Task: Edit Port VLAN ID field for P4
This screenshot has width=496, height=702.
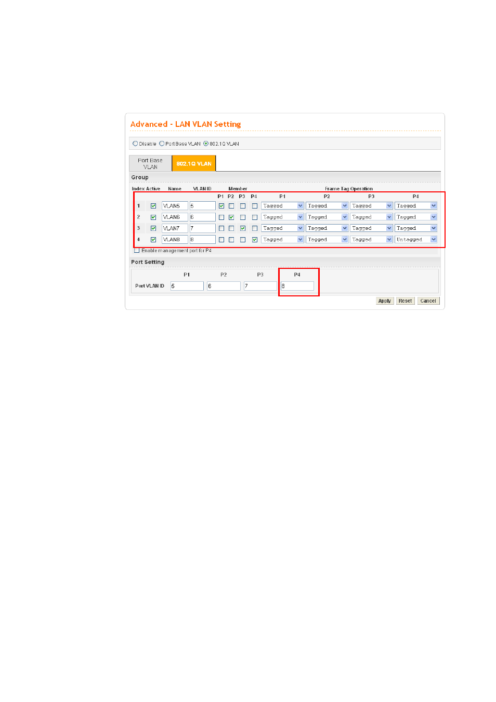Action: pos(297,286)
